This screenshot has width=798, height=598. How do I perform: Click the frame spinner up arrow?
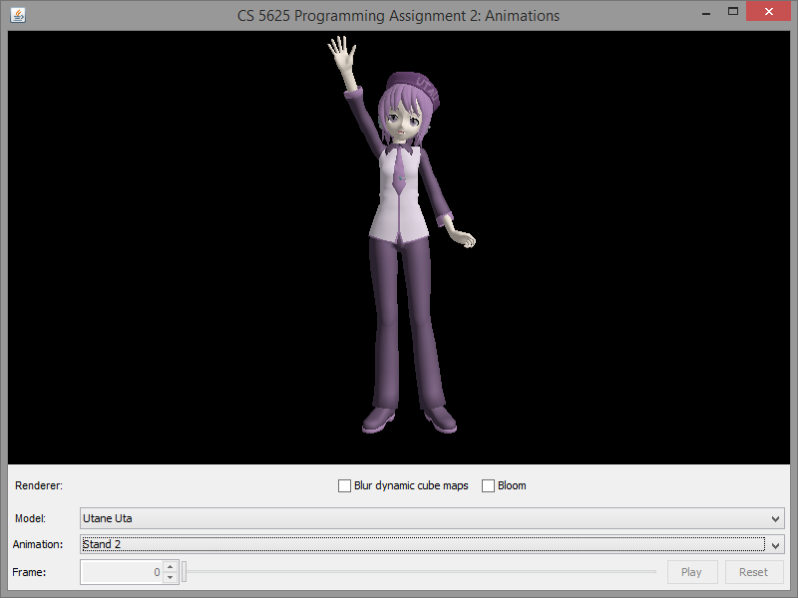(x=170, y=567)
